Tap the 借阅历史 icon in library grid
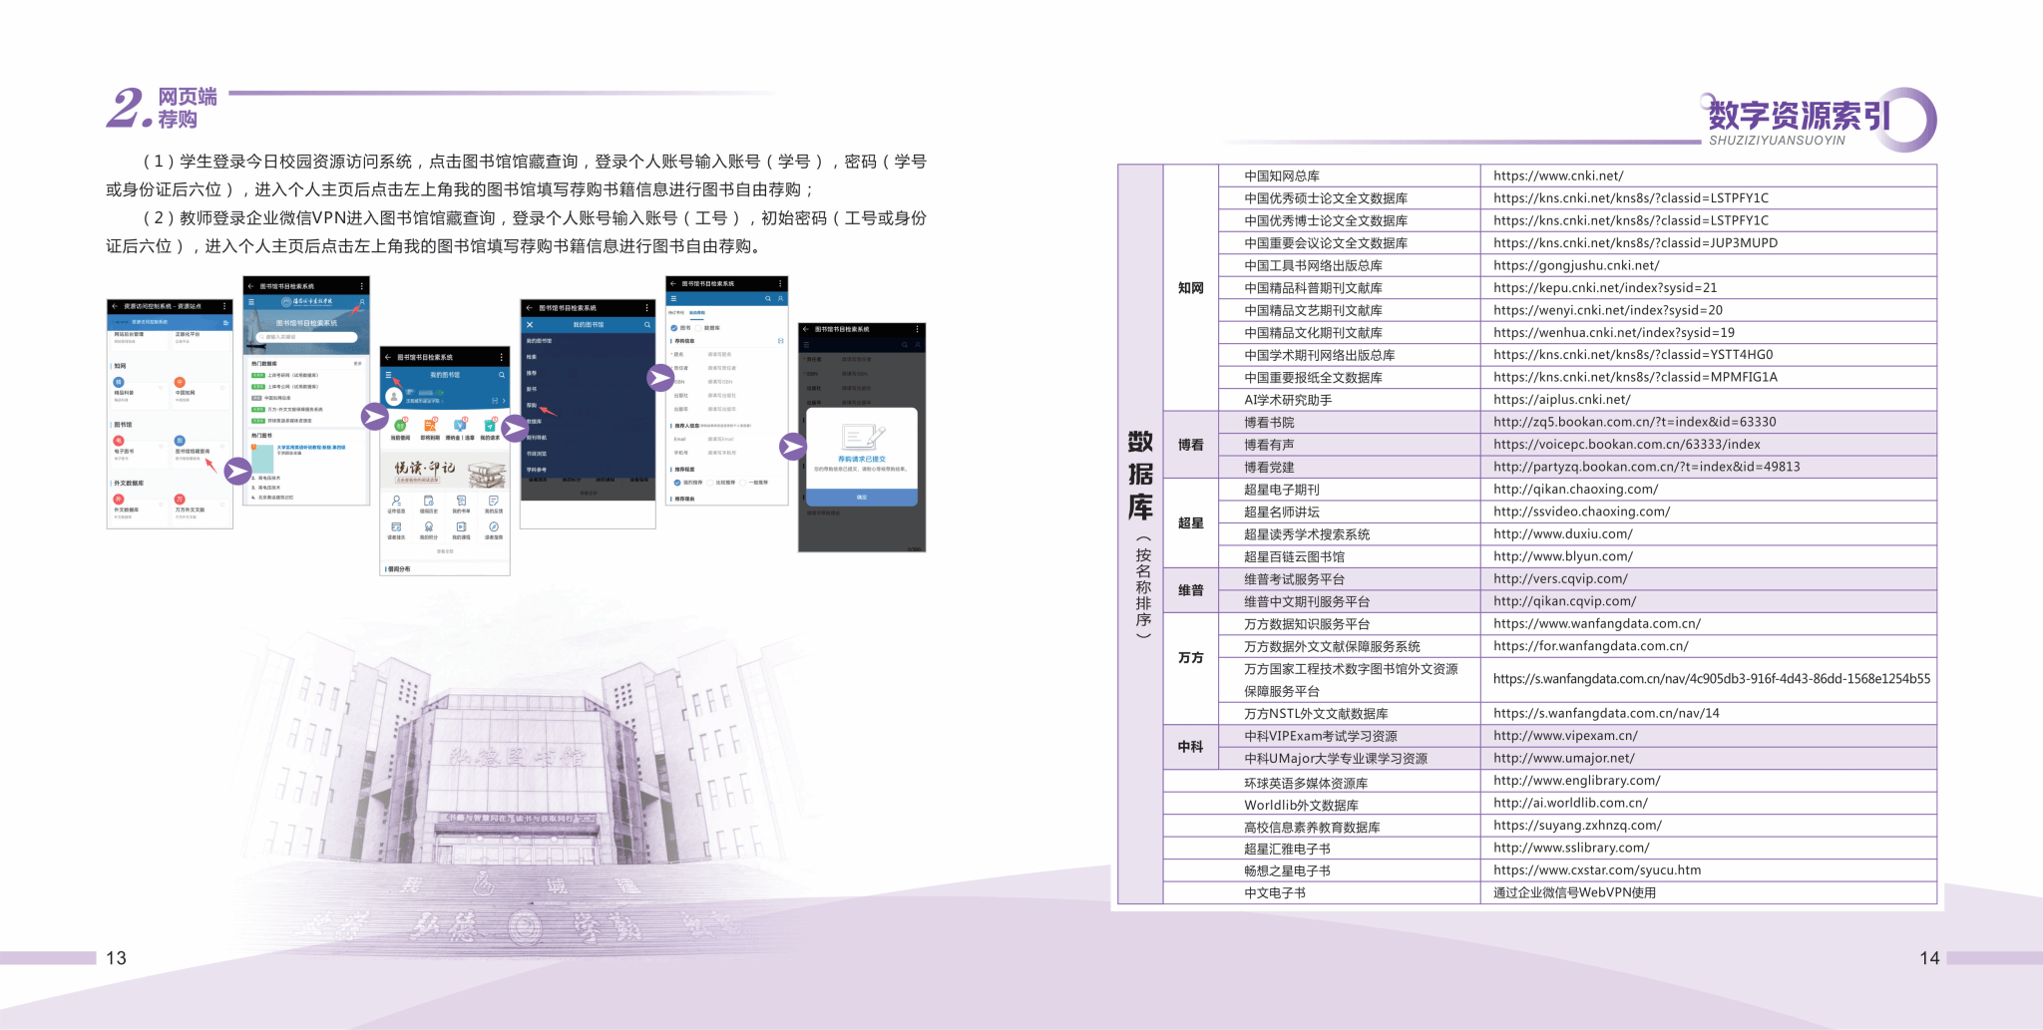 tap(429, 502)
